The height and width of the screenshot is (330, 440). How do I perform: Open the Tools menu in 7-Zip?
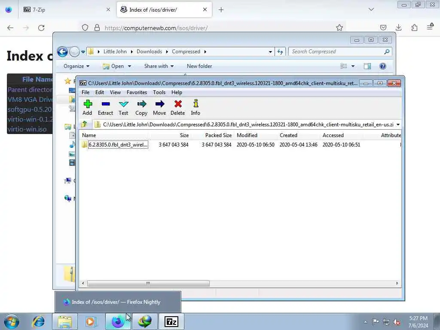[159, 92]
